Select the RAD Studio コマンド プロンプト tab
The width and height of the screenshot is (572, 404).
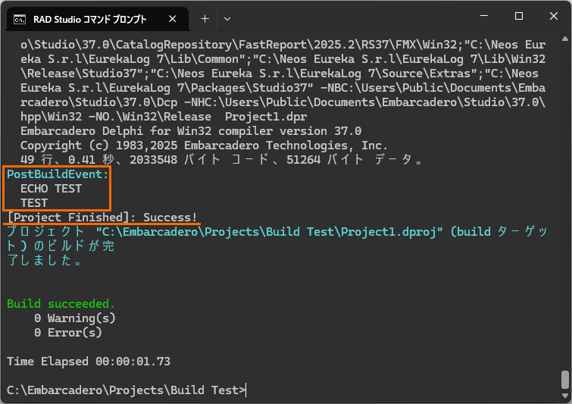pyautogui.click(x=98, y=19)
